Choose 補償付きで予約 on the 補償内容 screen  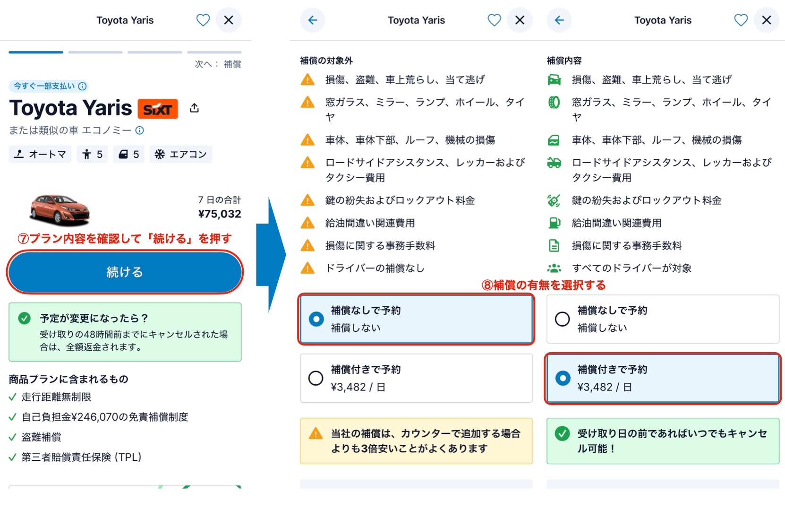tap(663, 378)
